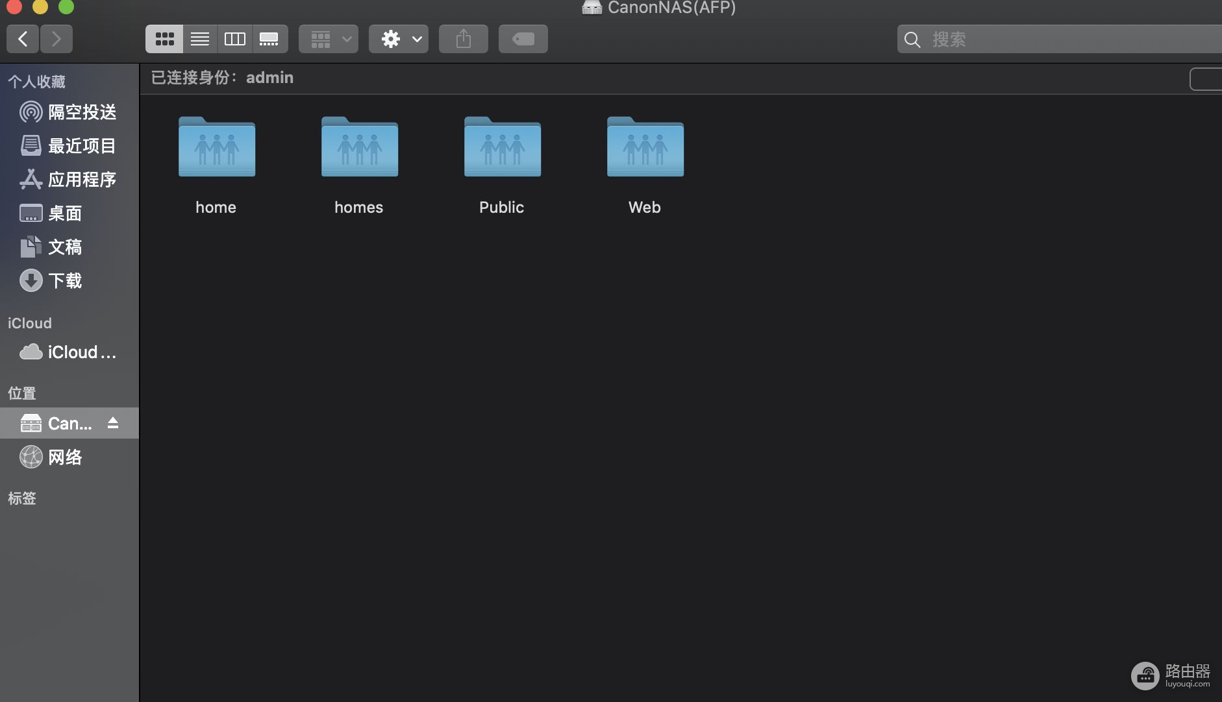
Task: Click the CanonNAS(AFP) window title
Action: point(671,7)
